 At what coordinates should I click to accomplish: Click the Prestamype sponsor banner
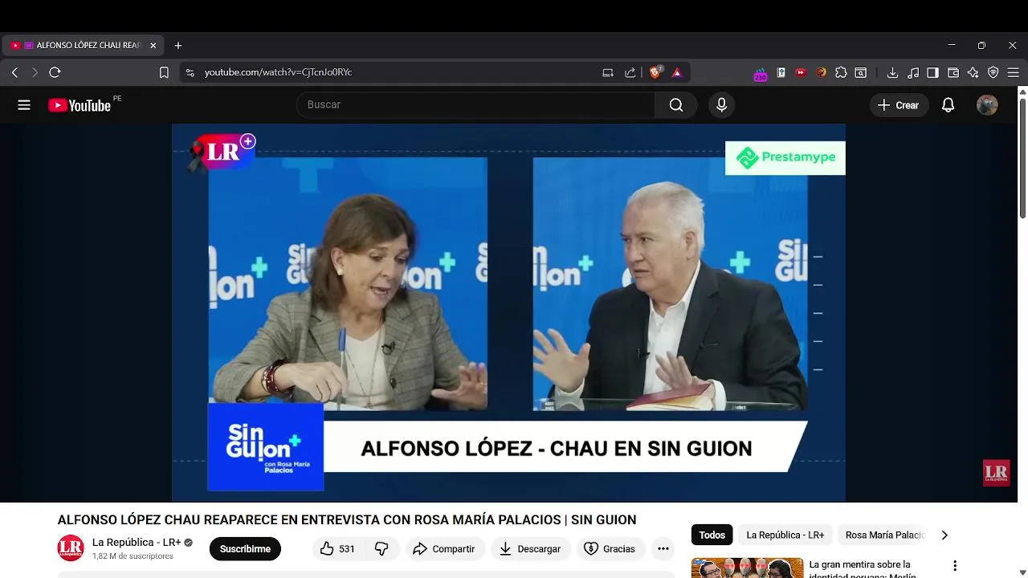click(x=785, y=158)
